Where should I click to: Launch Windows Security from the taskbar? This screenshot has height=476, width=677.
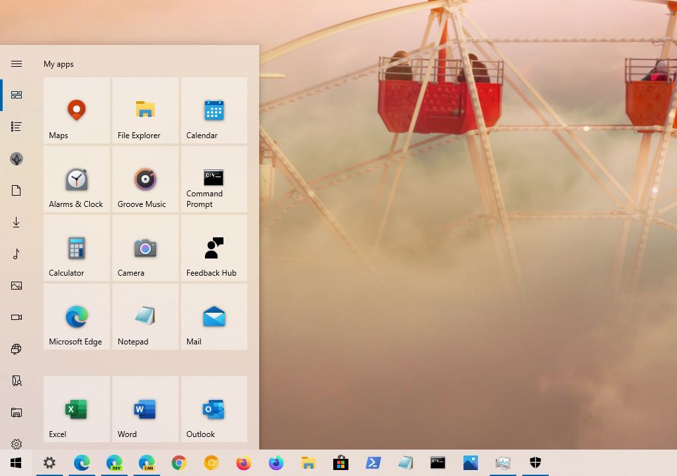[x=535, y=463]
